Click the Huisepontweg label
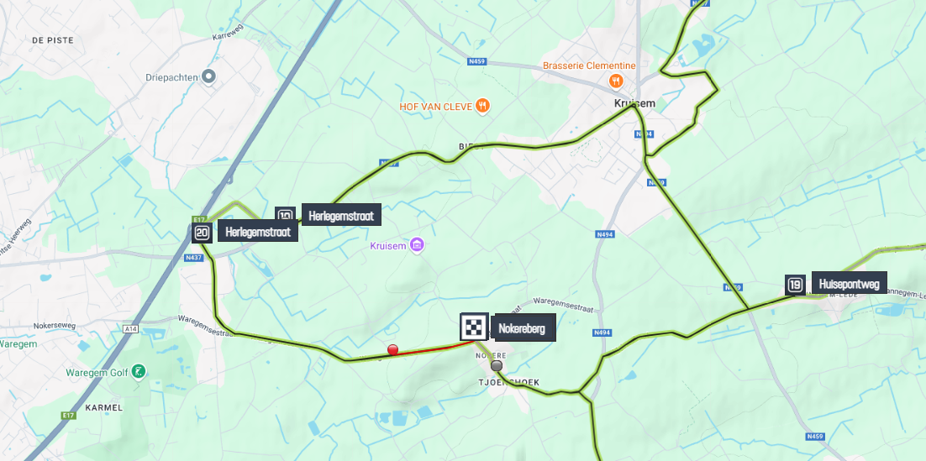 coord(850,285)
